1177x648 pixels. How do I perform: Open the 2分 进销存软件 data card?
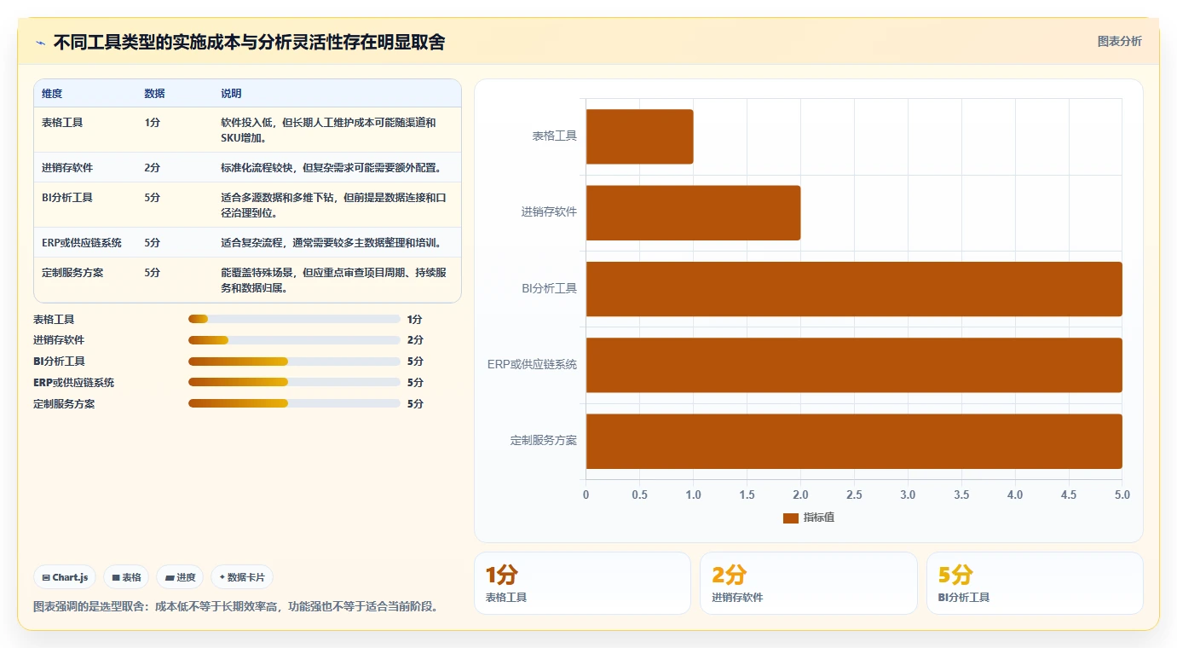pos(809,583)
